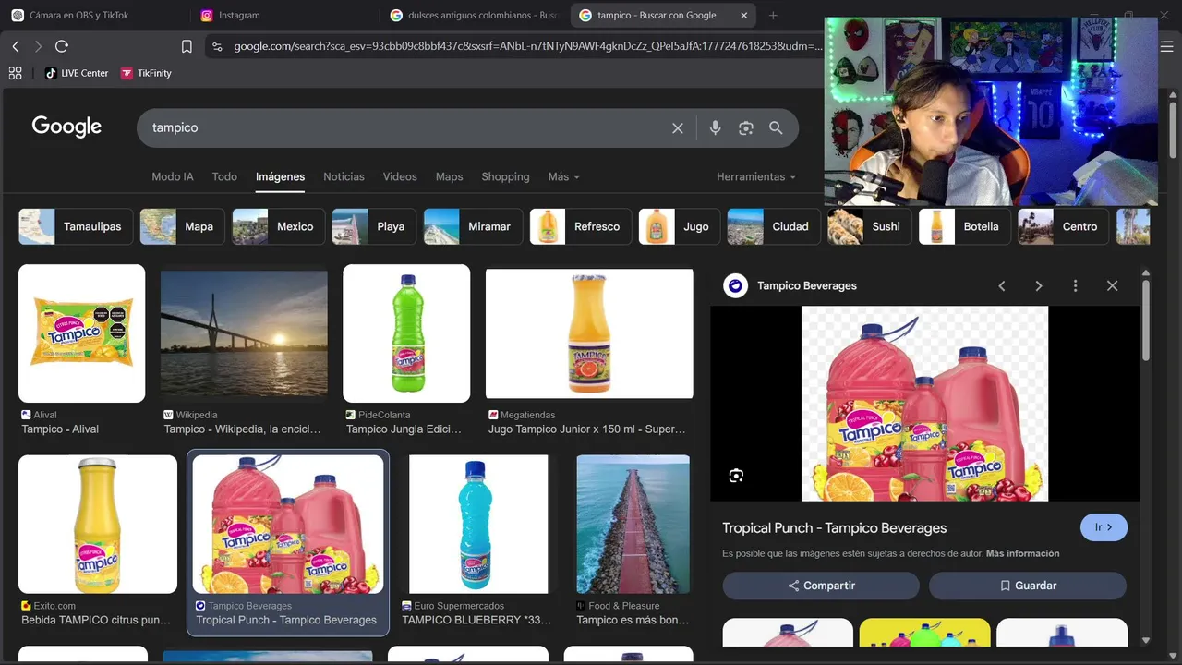1182x665 pixels.
Task: Search inside the preview image with Lens icon
Action: (x=736, y=476)
